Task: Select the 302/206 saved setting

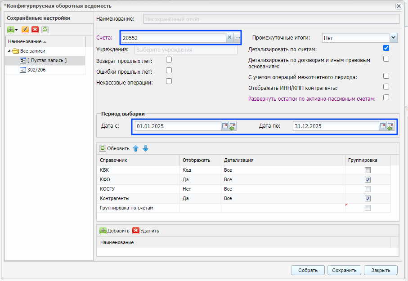Action: pyautogui.click(x=36, y=70)
